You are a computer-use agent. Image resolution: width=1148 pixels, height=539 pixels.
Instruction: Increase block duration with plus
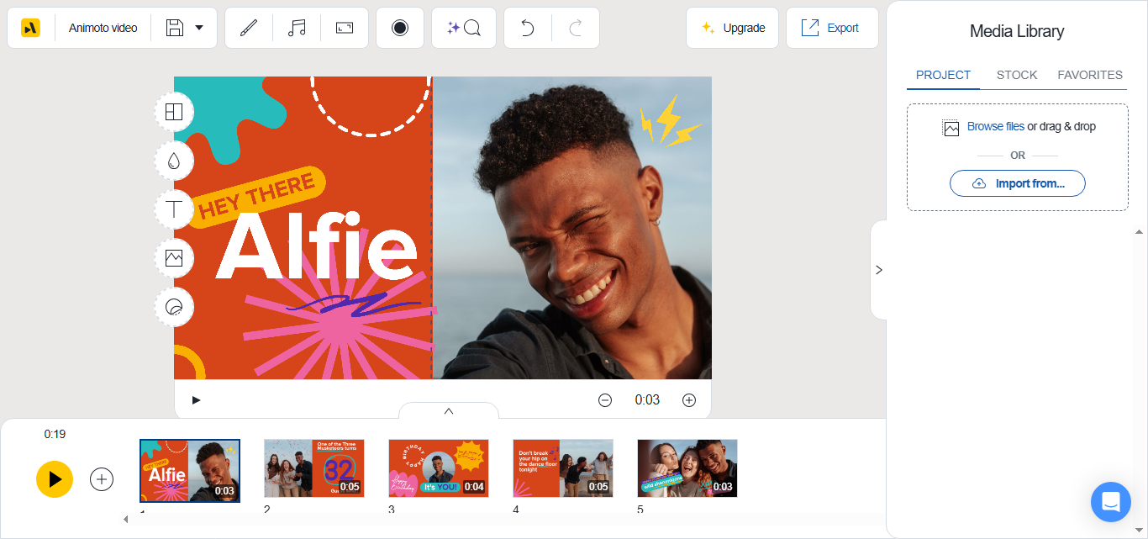coord(689,400)
